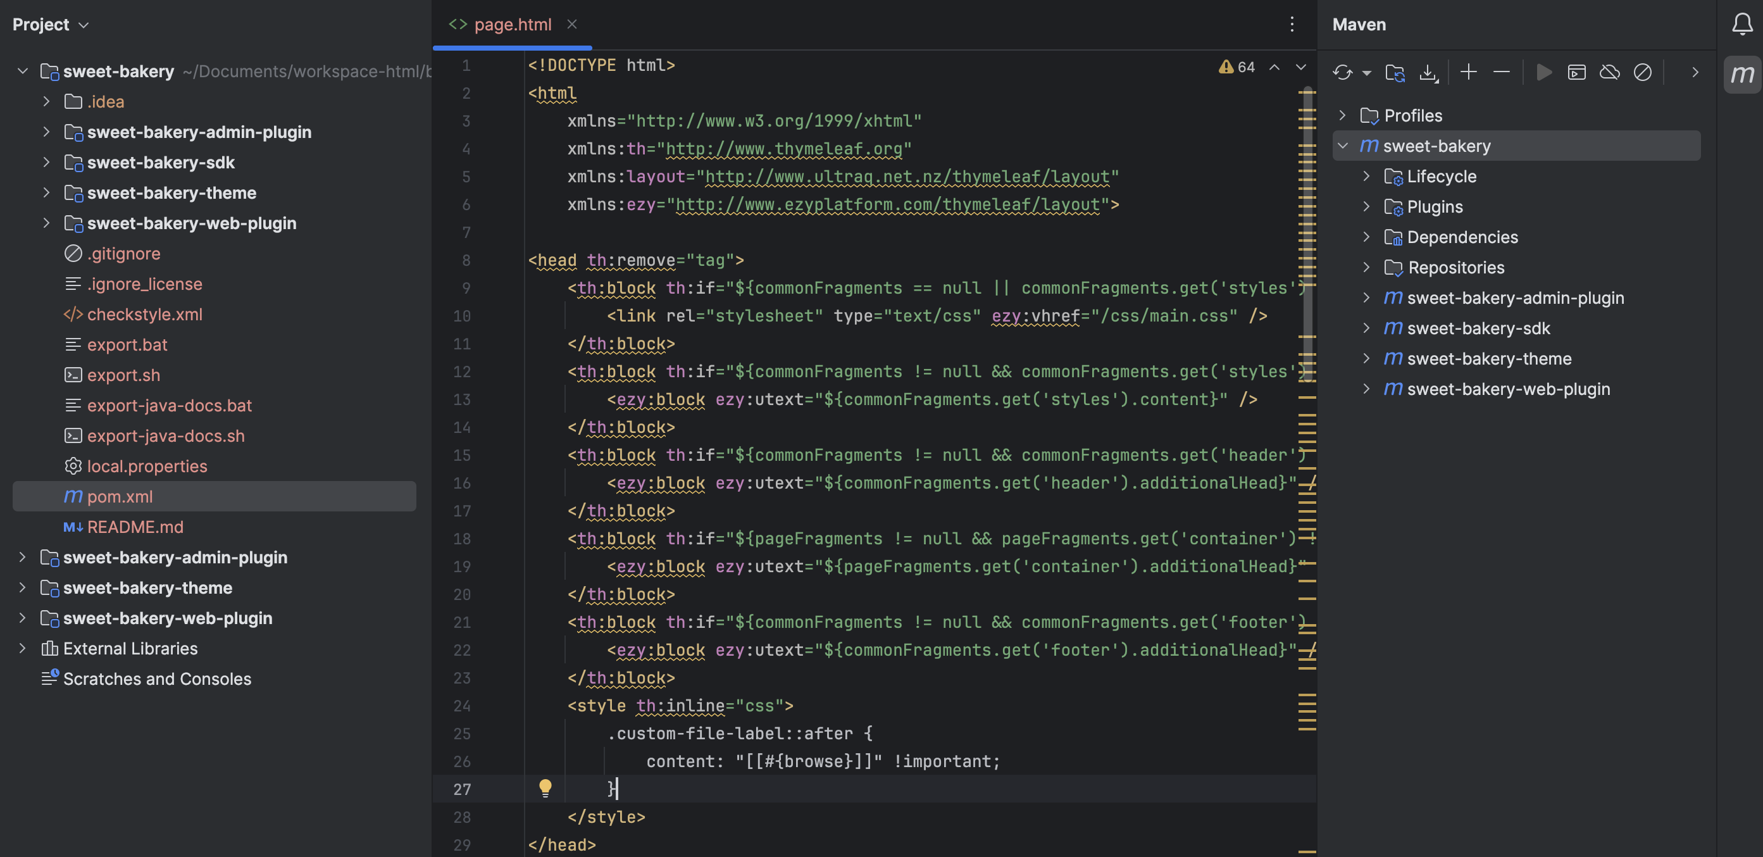Generate sources and update folders in Maven

point(1395,72)
